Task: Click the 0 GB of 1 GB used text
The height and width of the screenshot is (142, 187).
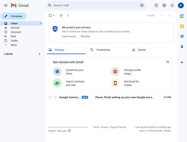Action: [x=57, y=131]
